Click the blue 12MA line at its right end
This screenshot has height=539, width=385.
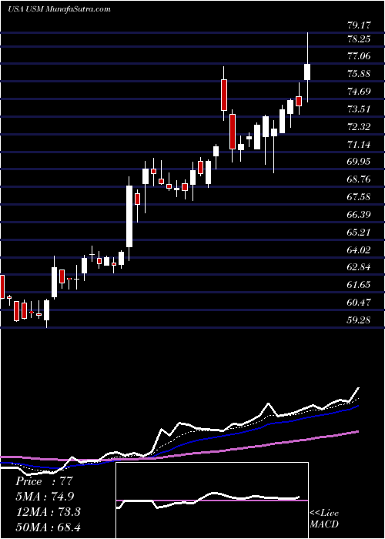point(357,407)
